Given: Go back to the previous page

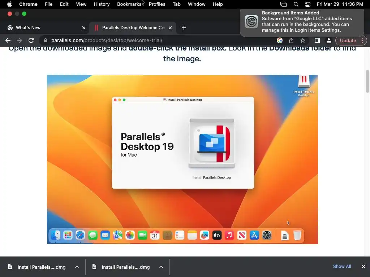Looking at the screenshot, I should (x=8, y=40).
